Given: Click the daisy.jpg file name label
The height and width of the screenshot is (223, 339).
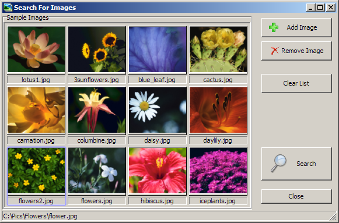Looking at the screenshot, I should [158, 140].
